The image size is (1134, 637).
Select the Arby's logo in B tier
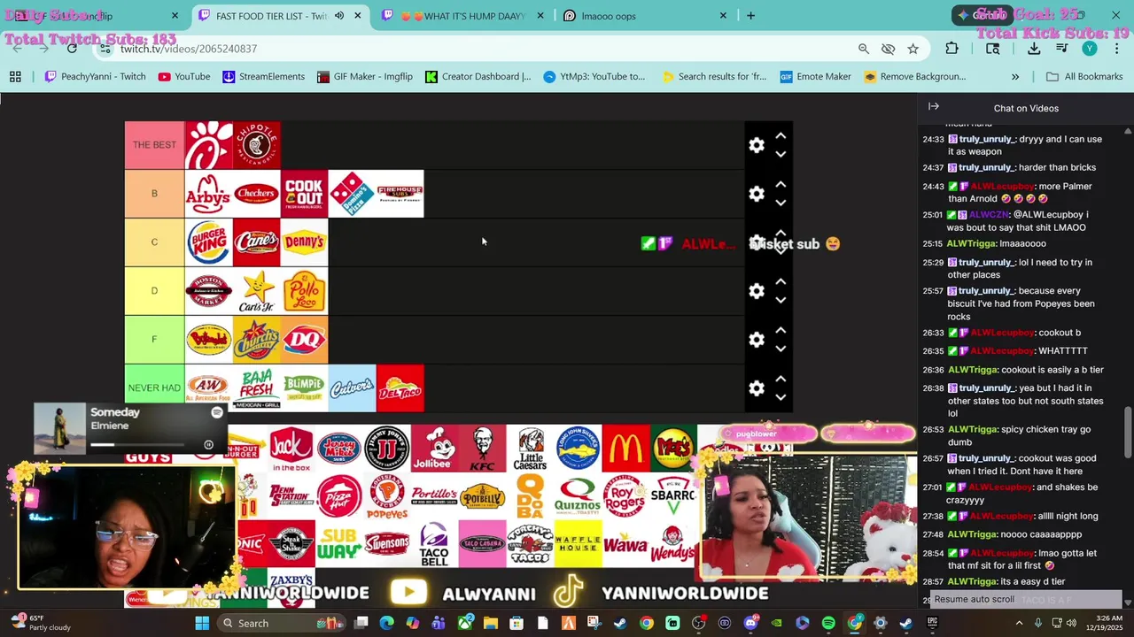pos(208,194)
